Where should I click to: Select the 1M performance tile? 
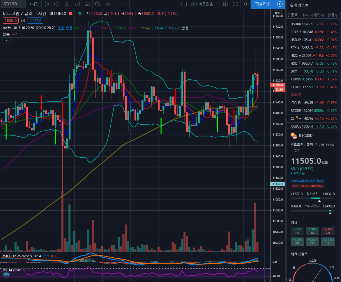click(312, 231)
